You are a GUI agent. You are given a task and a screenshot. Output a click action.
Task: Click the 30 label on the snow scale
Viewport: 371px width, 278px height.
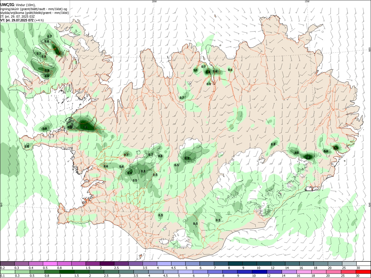pos(358,268)
